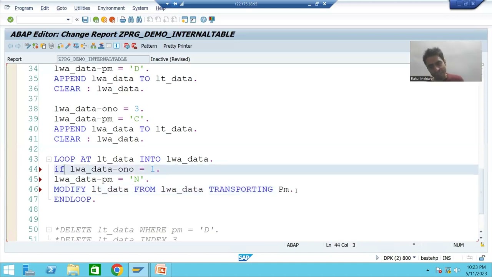Screen dimensions: 492x277
Task: Open the Windows Start button
Action: tap(8, 270)
